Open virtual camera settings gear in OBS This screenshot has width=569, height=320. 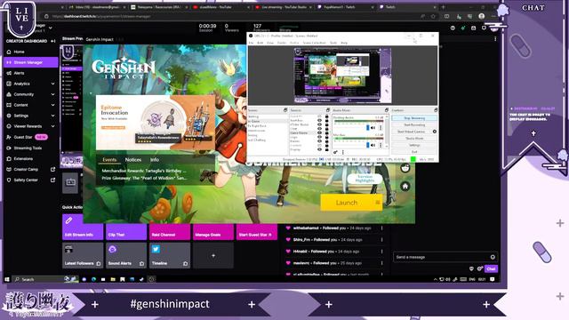point(435,132)
